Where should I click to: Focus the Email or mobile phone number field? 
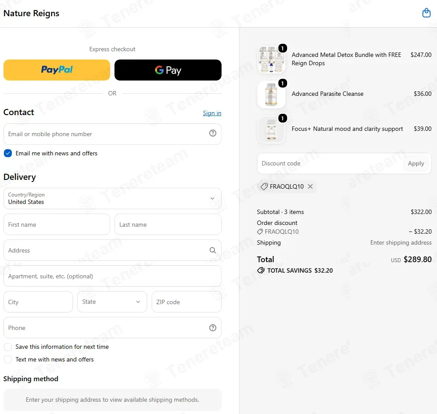(x=113, y=134)
